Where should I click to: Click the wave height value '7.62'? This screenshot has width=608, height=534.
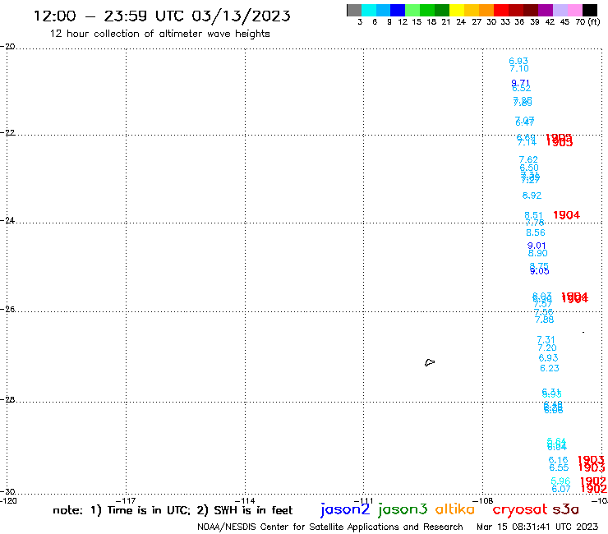pyautogui.click(x=528, y=159)
